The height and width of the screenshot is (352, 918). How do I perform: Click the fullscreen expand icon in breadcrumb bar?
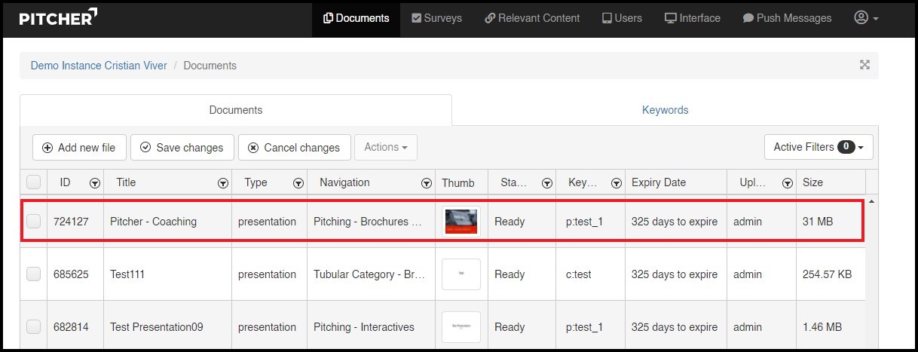(864, 66)
